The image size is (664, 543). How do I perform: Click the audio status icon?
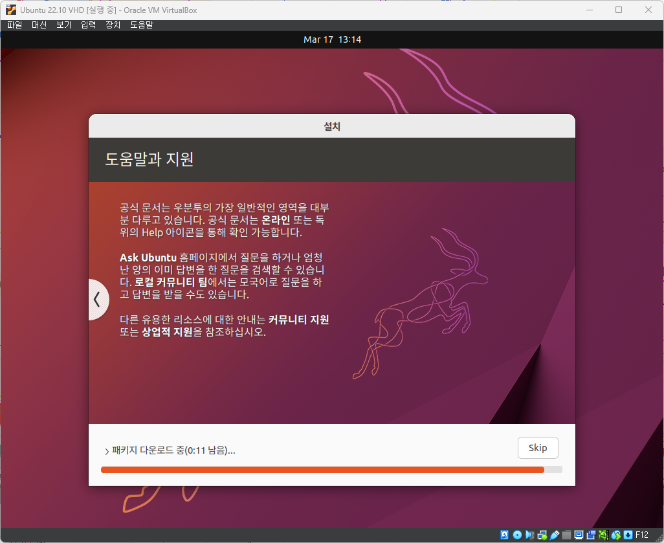click(529, 535)
